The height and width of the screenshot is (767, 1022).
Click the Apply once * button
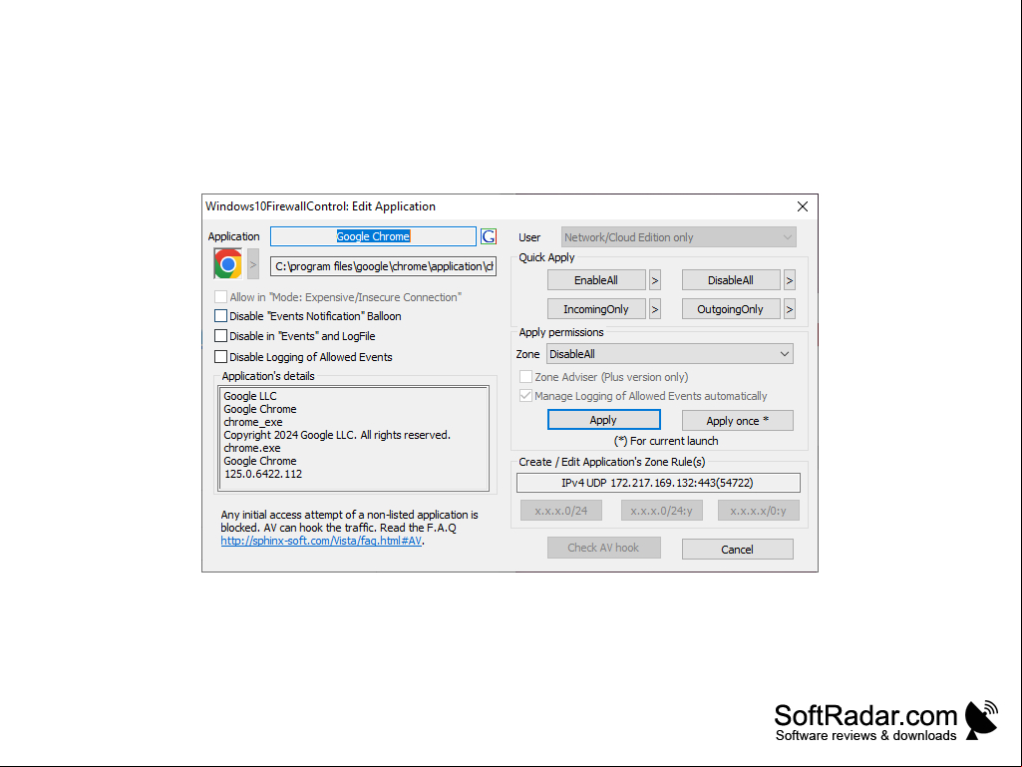[x=738, y=421]
